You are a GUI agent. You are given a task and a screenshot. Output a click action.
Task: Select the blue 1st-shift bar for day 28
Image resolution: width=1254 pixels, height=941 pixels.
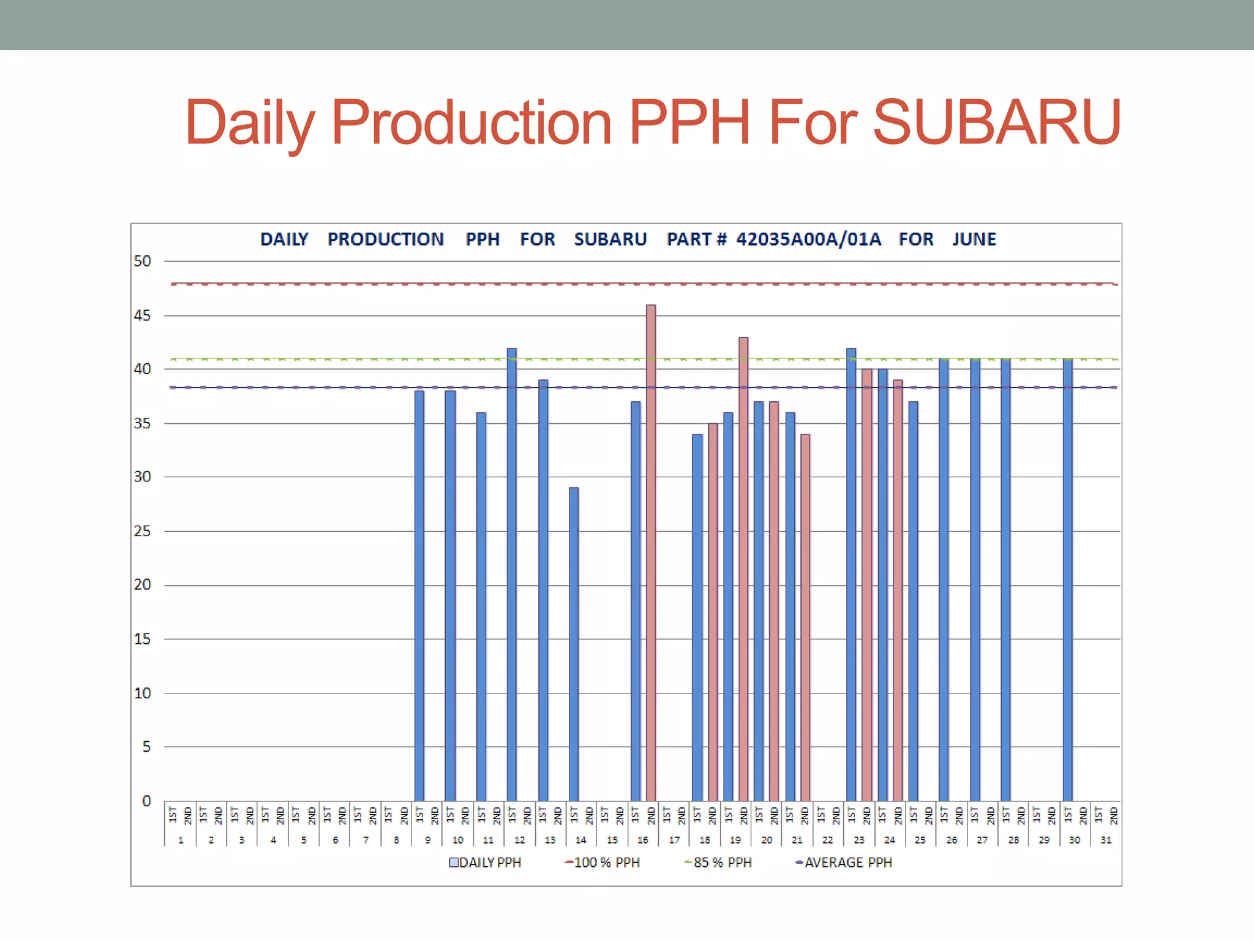point(1005,580)
